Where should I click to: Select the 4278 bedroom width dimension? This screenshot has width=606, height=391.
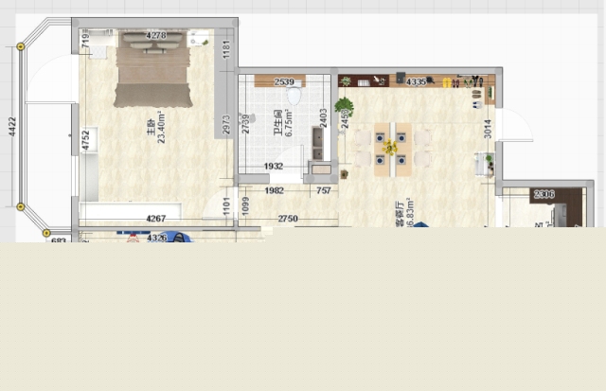coord(156,35)
